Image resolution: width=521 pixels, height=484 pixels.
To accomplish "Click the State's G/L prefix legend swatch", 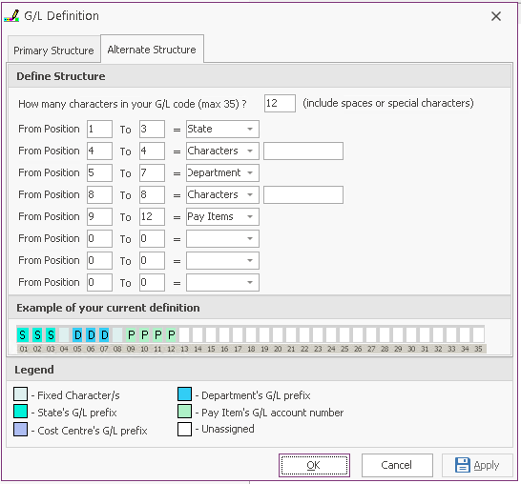I will tap(21, 412).
